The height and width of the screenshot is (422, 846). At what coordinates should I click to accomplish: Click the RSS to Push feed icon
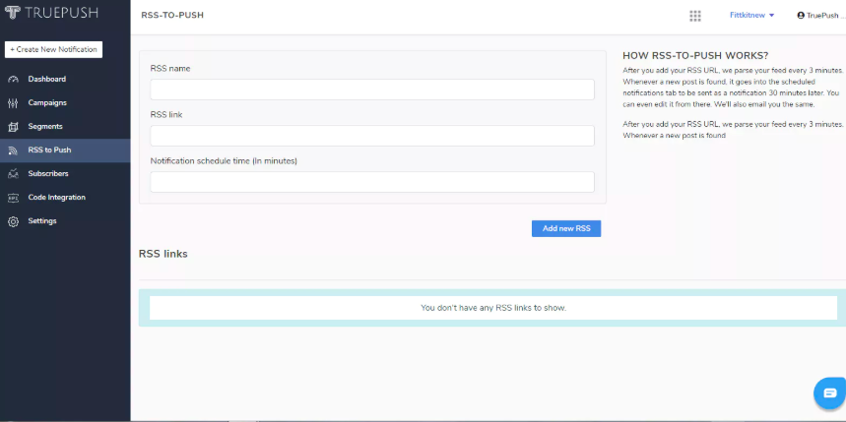14,151
